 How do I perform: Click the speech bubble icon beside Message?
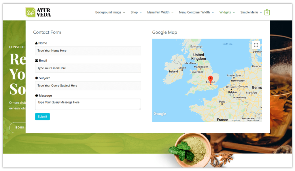pyautogui.click(x=36, y=95)
